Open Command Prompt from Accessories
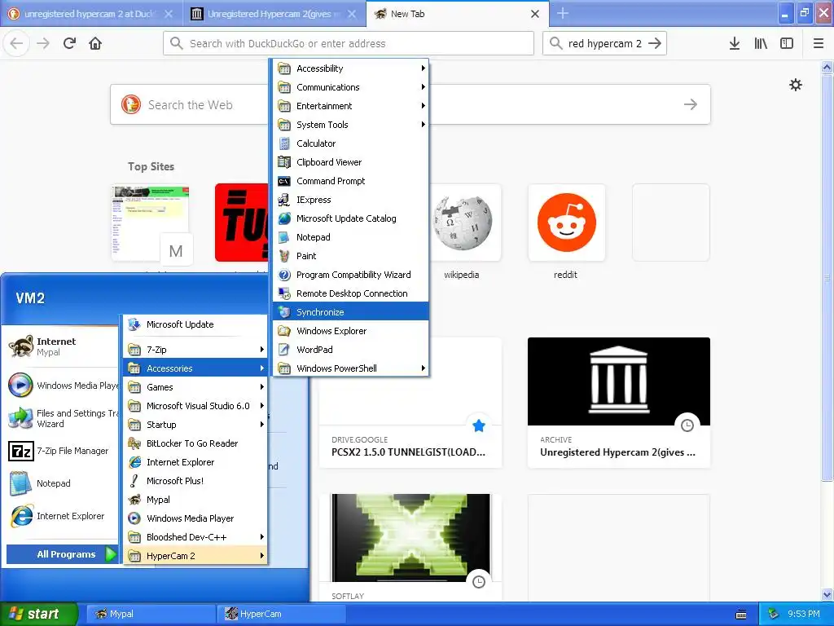This screenshot has width=834, height=626. click(350, 181)
